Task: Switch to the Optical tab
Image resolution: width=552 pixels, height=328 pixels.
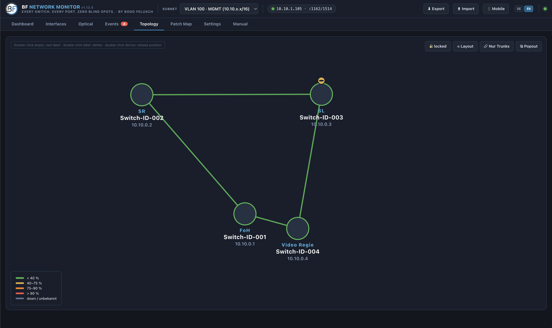Action: [86, 24]
